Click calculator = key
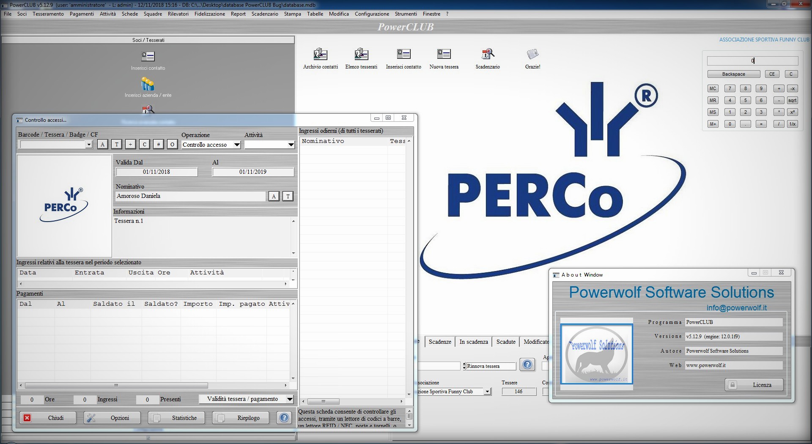The width and height of the screenshot is (812, 444). point(761,124)
